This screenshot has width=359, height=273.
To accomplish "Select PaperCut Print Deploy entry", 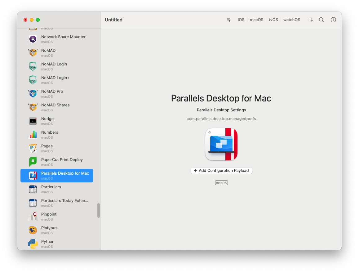I will tap(57, 162).
